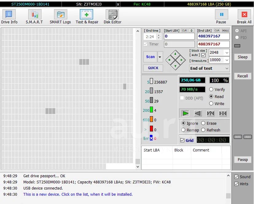Image resolution: width=254 pixels, height=204 pixels.
Task: Click the small gray indicator under PIO
Action: point(237,46)
